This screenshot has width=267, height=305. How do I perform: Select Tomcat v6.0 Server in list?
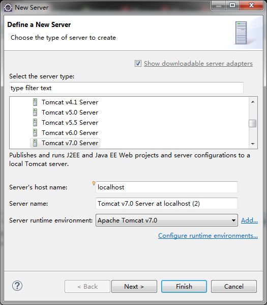click(70, 133)
